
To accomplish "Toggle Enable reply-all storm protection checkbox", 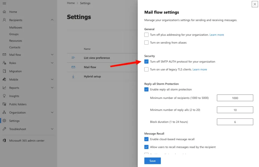I will tap(146, 89).
